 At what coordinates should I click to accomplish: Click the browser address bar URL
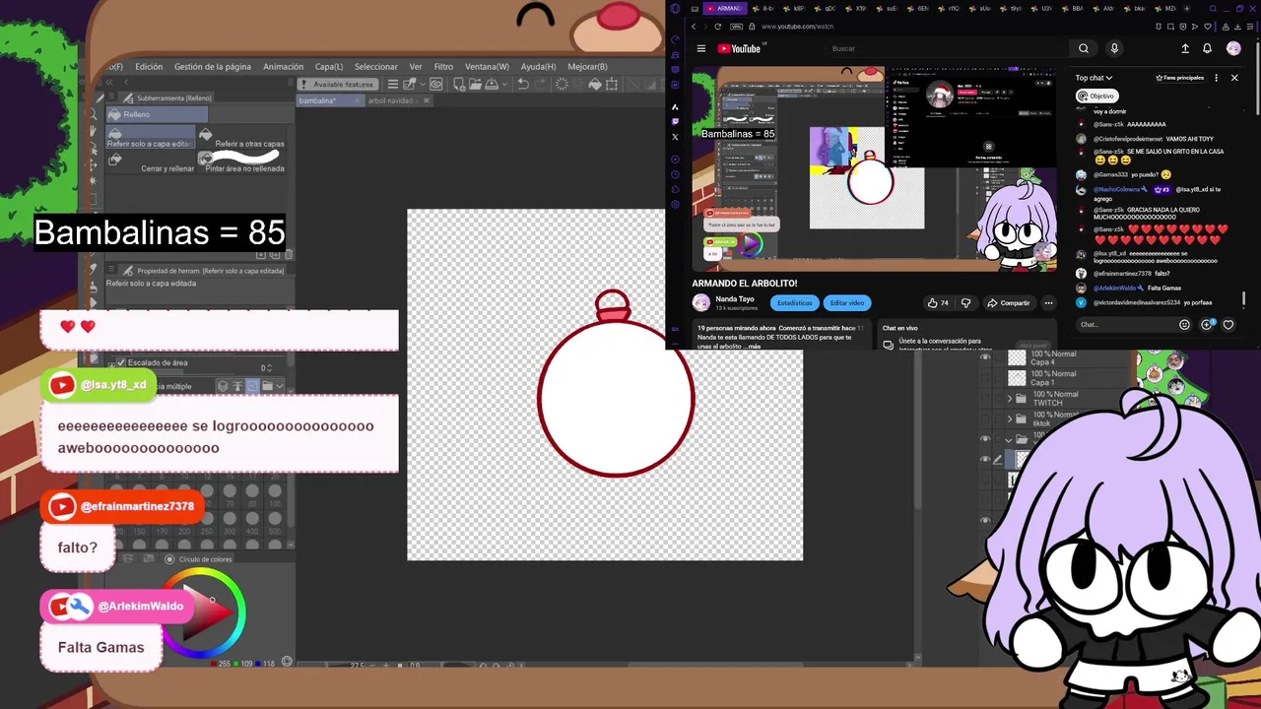(x=797, y=27)
